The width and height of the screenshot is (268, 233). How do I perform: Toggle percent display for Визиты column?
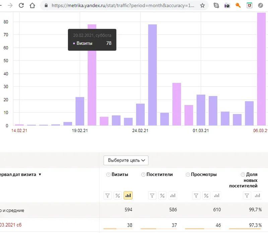(x=118, y=195)
